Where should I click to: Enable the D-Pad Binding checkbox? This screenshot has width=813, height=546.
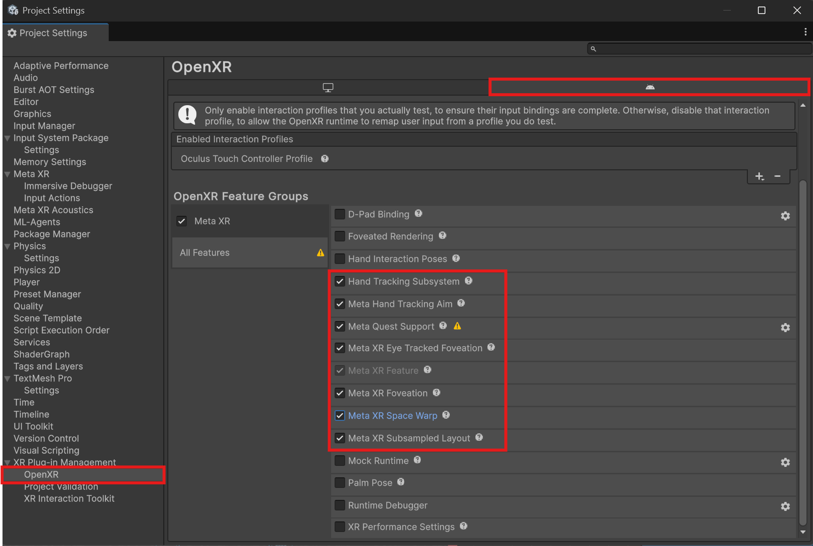tap(340, 214)
